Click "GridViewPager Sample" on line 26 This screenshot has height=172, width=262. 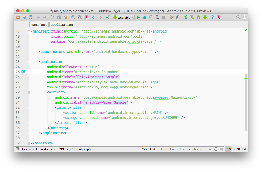tap(98, 77)
